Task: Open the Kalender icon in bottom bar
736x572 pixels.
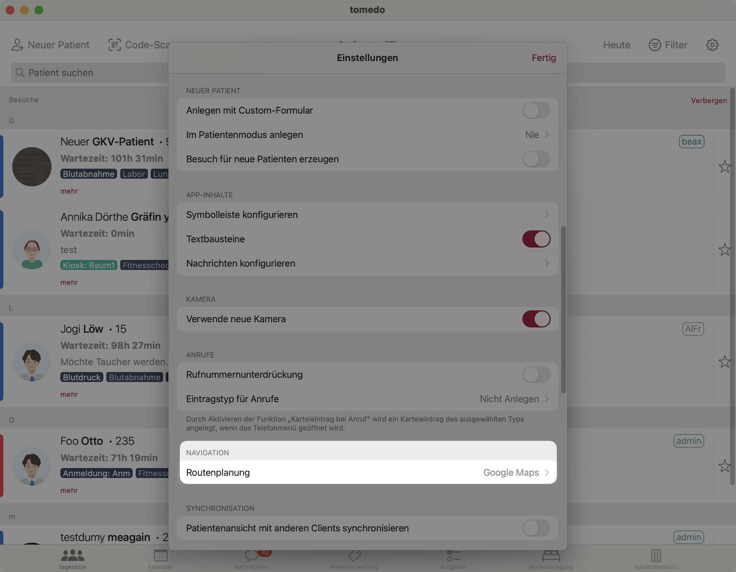Action: tap(160, 555)
